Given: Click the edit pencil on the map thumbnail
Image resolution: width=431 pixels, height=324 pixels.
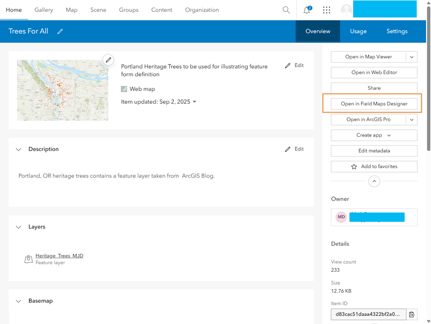Looking at the screenshot, I should 108,59.
